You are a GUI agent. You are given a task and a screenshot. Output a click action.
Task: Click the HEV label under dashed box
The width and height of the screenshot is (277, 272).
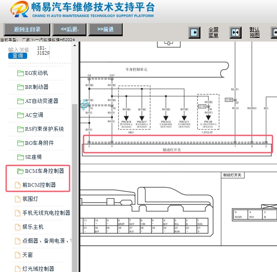[131, 132]
